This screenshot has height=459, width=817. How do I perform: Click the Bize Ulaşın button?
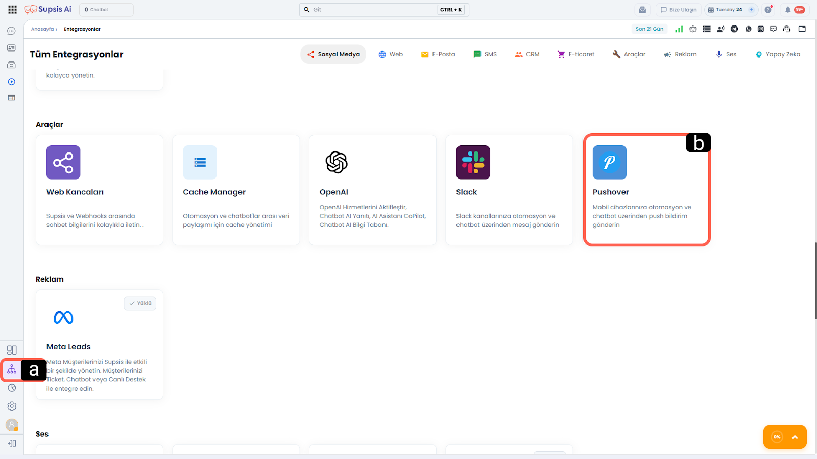(x=678, y=10)
